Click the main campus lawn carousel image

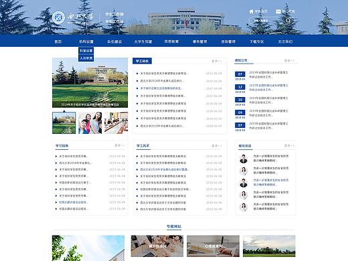pos(90,83)
